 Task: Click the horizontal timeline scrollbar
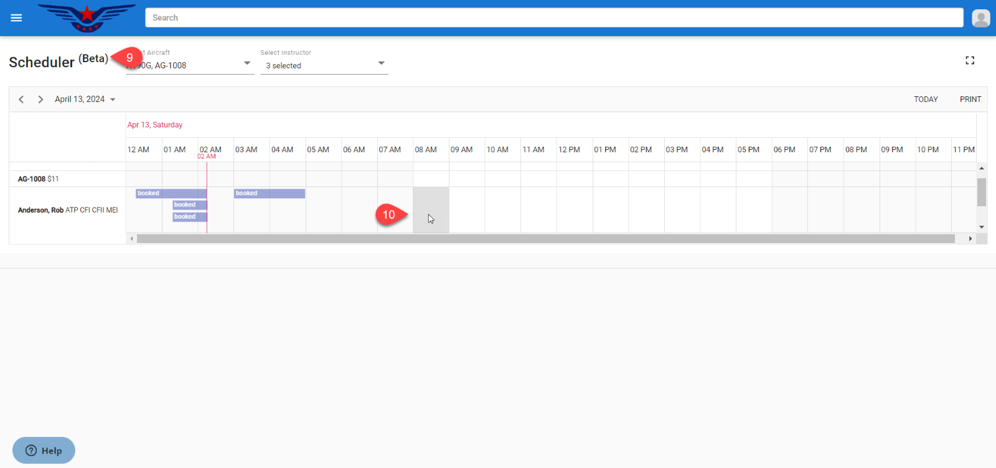pyautogui.click(x=545, y=239)
